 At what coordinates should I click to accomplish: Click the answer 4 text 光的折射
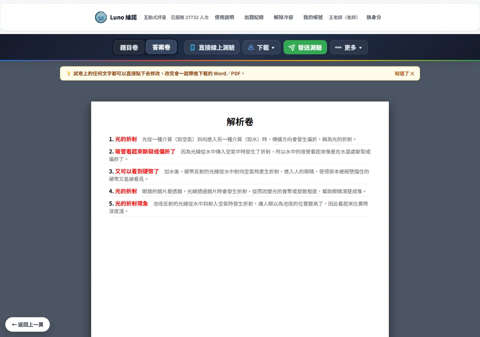point(126,191)
